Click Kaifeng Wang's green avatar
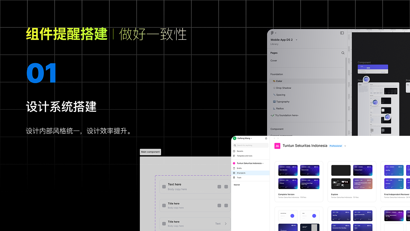The image size is (410, 231). point(234,138)
